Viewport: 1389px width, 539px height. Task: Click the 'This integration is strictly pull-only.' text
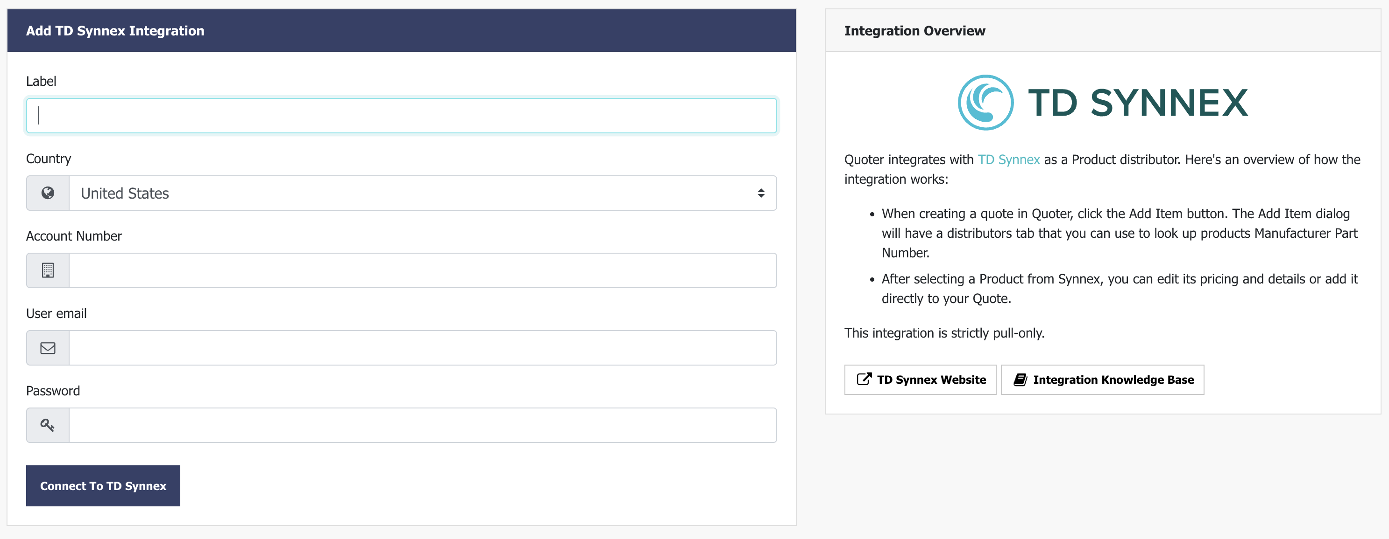point(944,333)
